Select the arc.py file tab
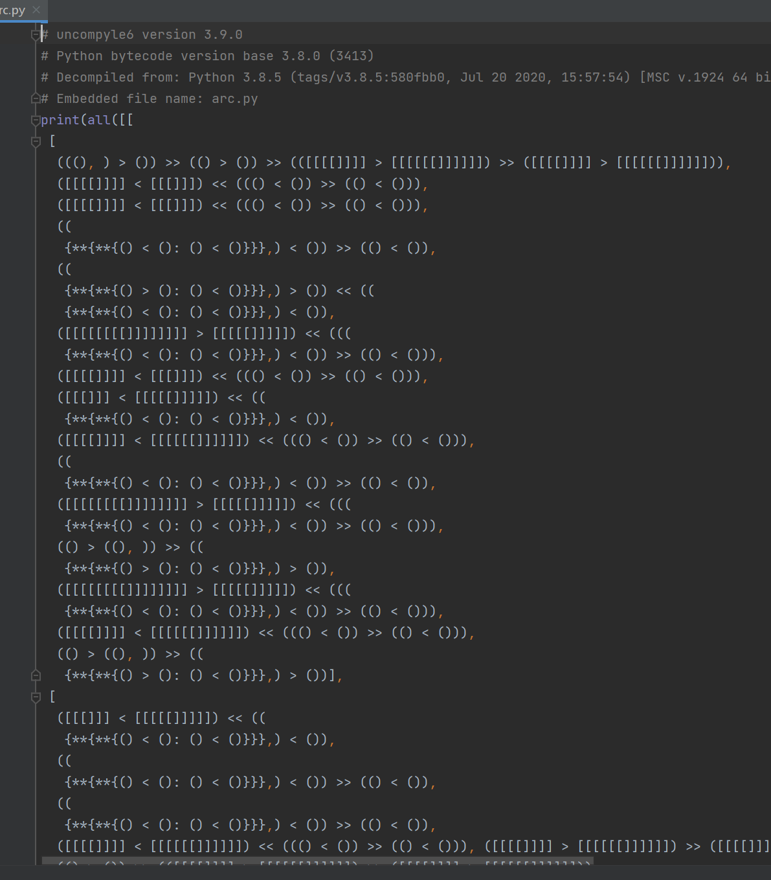Screen dimensions: 771x880 (x=13, y=10)
